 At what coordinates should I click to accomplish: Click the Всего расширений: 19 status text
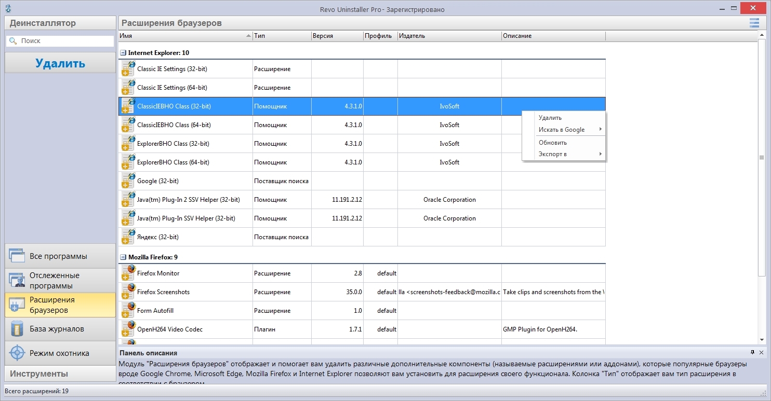[36, 391]
